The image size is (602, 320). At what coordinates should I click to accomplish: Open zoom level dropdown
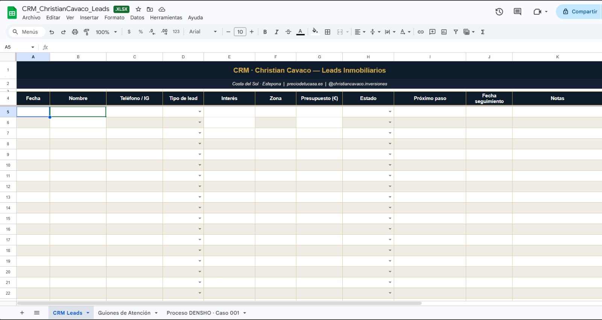[106, 32]
